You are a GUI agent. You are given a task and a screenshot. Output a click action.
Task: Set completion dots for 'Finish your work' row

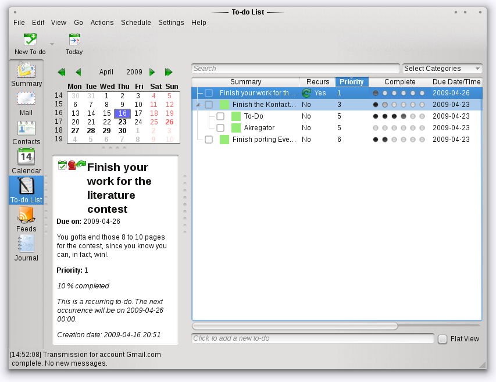pos(398,93)
